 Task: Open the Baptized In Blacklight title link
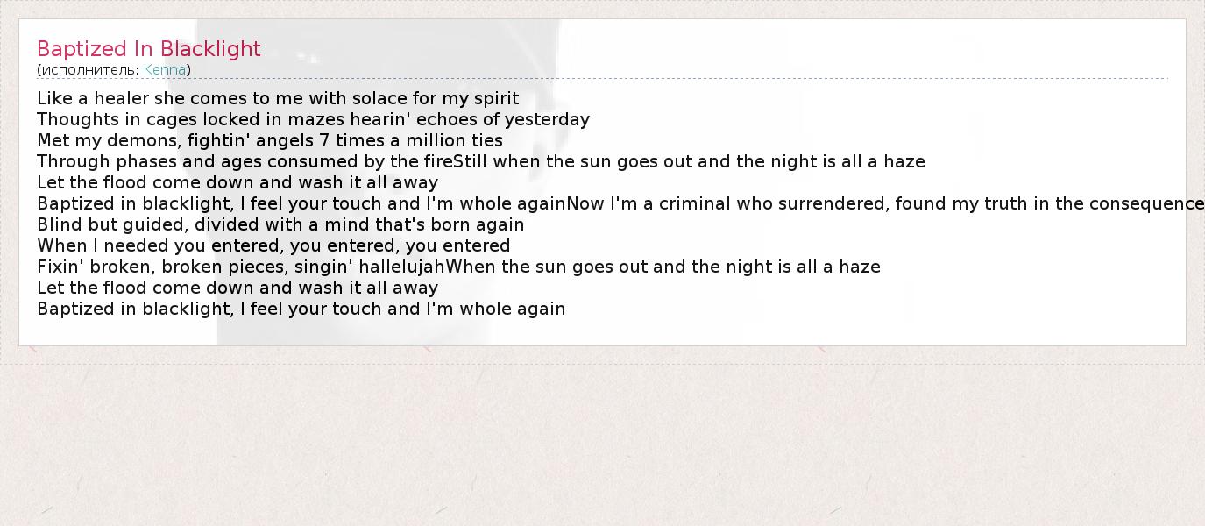(149, 49)
